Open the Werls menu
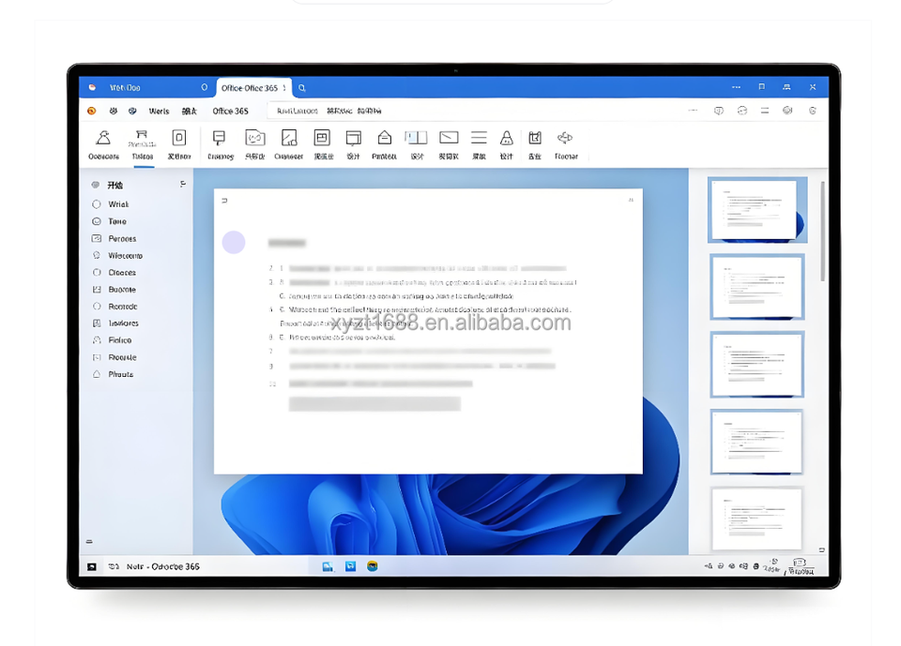Screen dimensions: 901x646 click(x=159, y=111)
